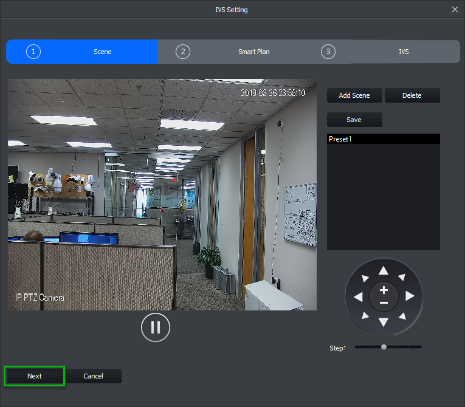The width and height of the screenshot is (465, 407).
Task: Pan camera right with PTZ arrow
Action: (x=409, y=296)
